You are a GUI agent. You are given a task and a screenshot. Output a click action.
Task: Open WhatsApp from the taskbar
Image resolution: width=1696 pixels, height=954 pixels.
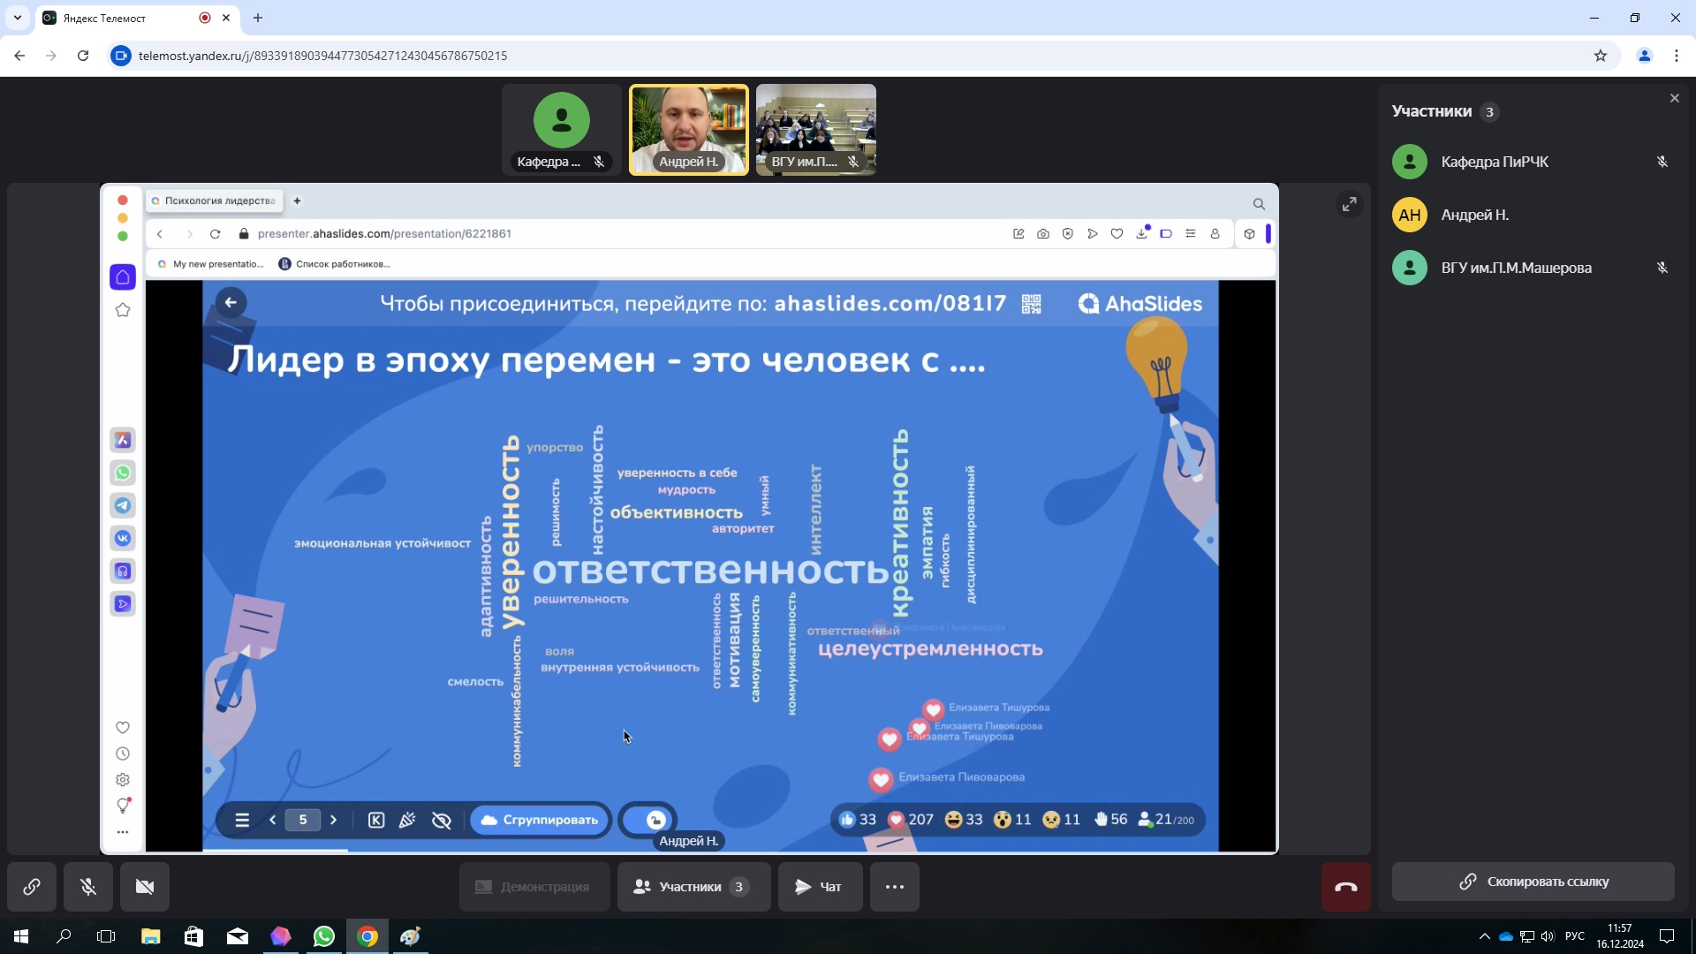coord(324,936)
